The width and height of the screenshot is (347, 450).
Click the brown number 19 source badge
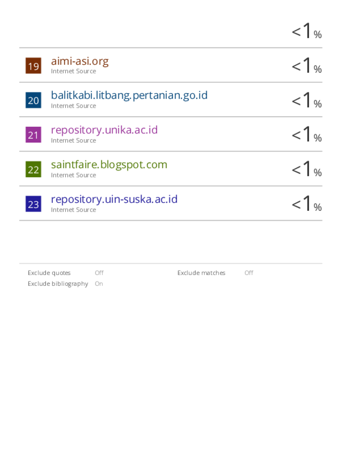[33, 66]
